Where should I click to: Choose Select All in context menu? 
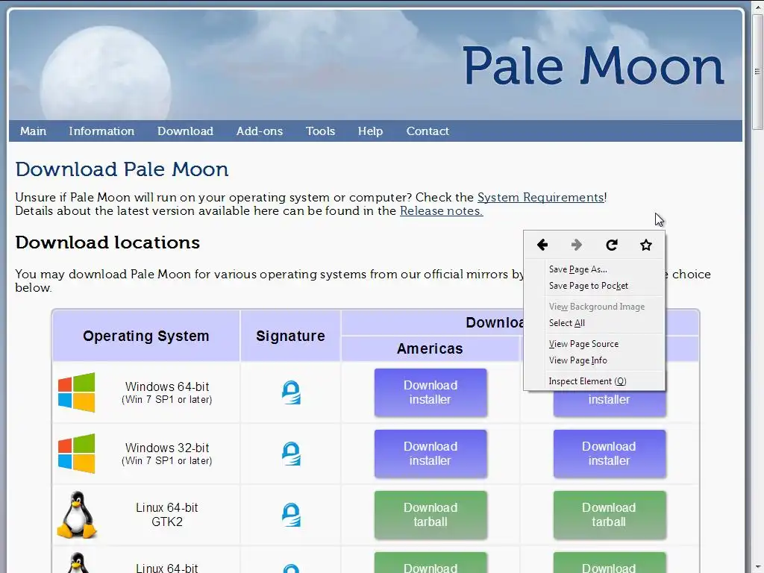click(567, 323)
